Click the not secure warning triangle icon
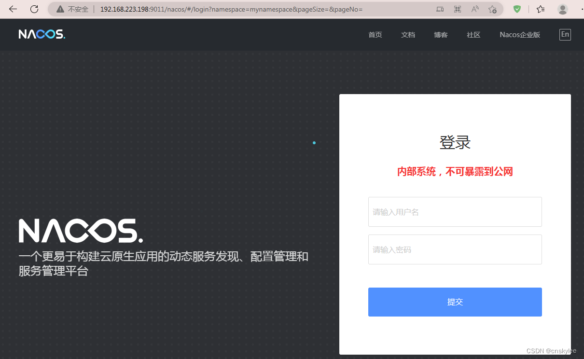 60,9
